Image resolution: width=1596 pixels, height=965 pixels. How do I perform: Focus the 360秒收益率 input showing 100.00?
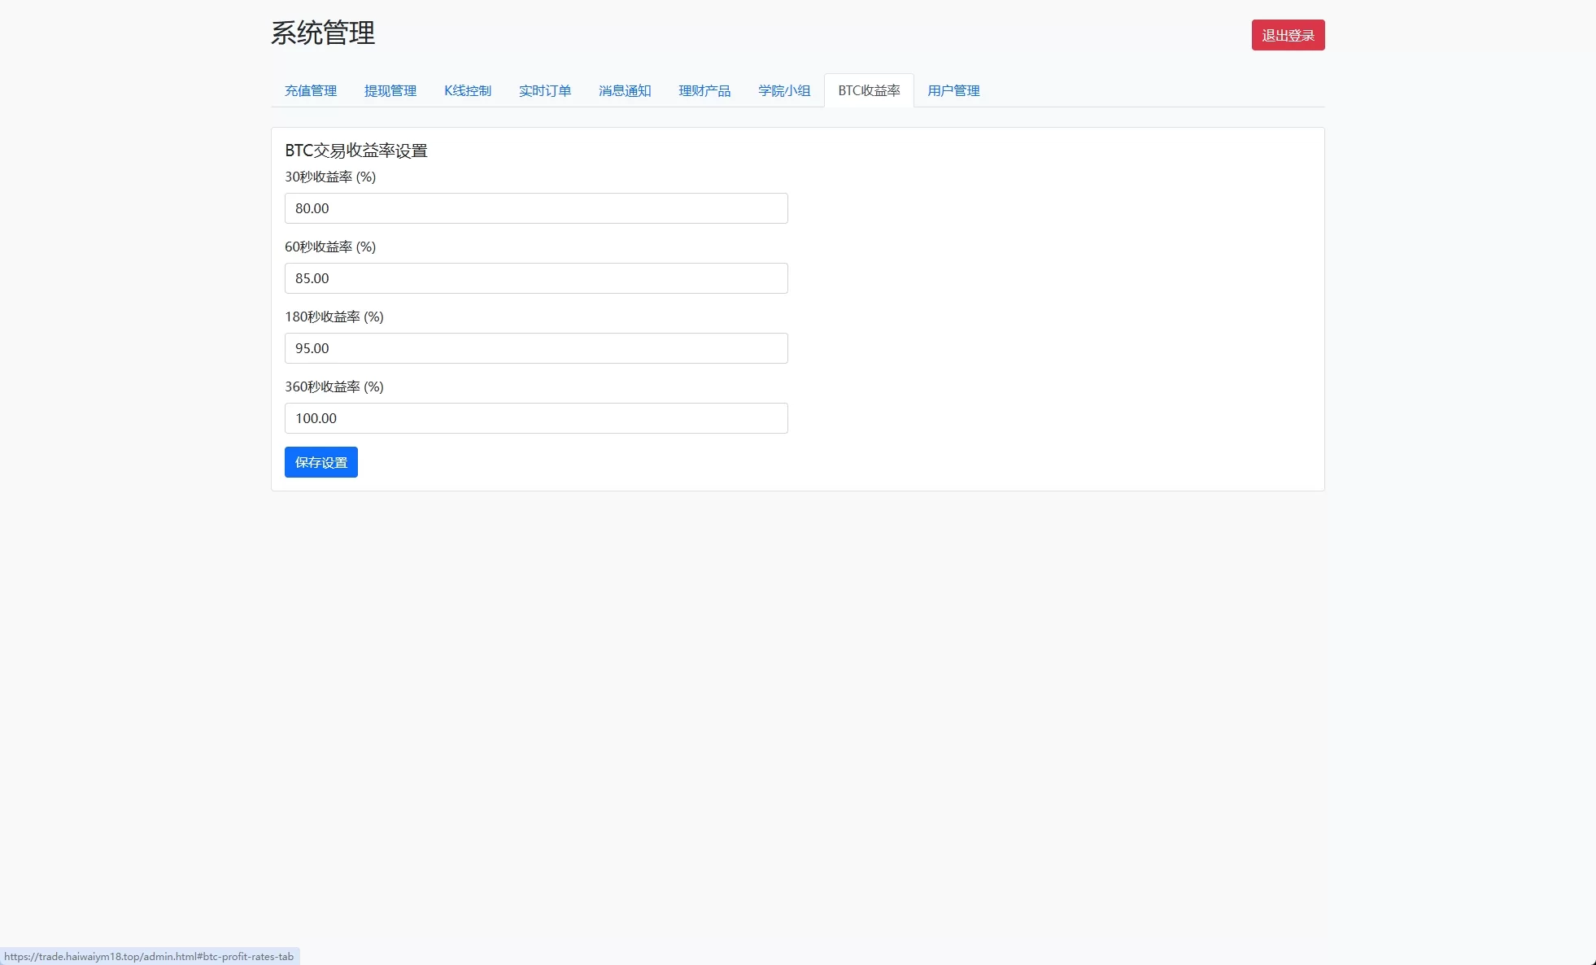[x=535, y=418]
